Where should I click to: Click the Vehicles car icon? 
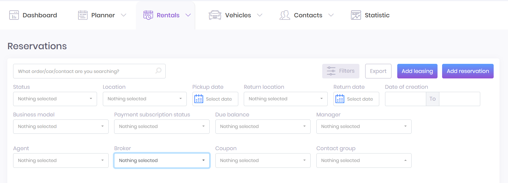(x=215, y=15)
